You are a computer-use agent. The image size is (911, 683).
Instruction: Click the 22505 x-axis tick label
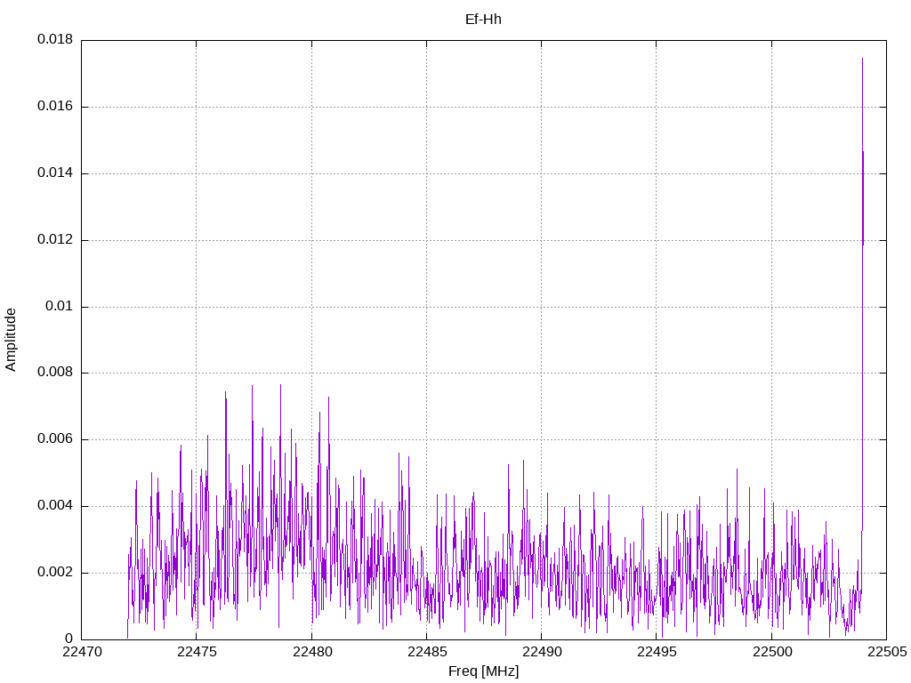click(887, 652)
